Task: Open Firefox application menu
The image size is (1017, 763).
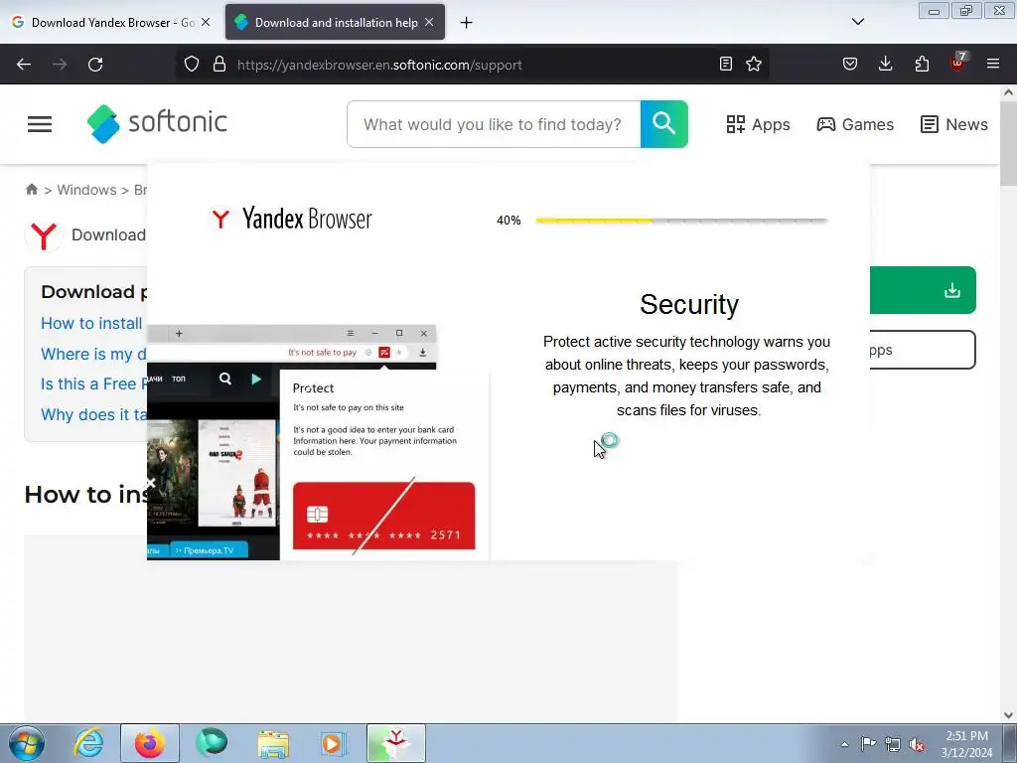Action: (993, 64)
